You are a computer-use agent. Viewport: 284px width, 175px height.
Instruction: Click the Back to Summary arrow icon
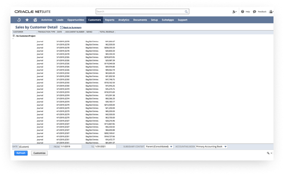click(61, 27)
